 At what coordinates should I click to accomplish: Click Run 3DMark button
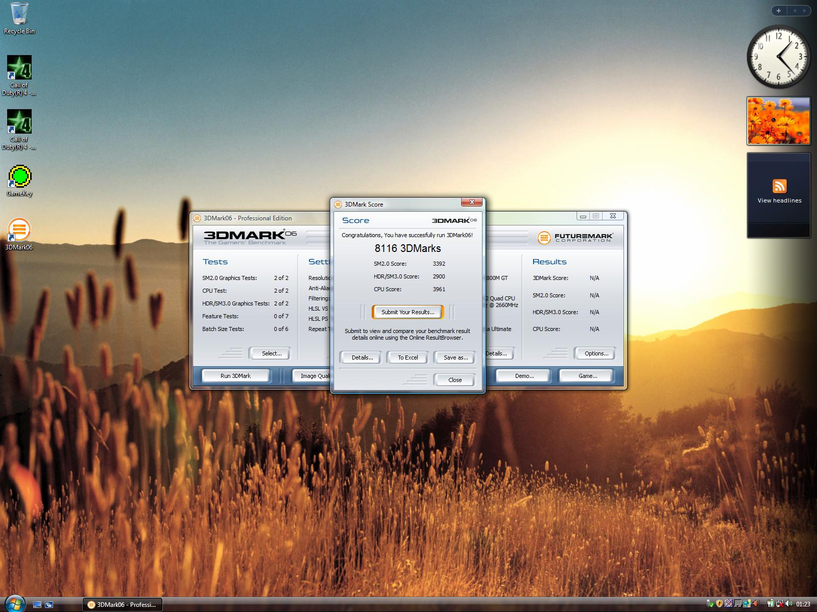[x=235, y=376]
